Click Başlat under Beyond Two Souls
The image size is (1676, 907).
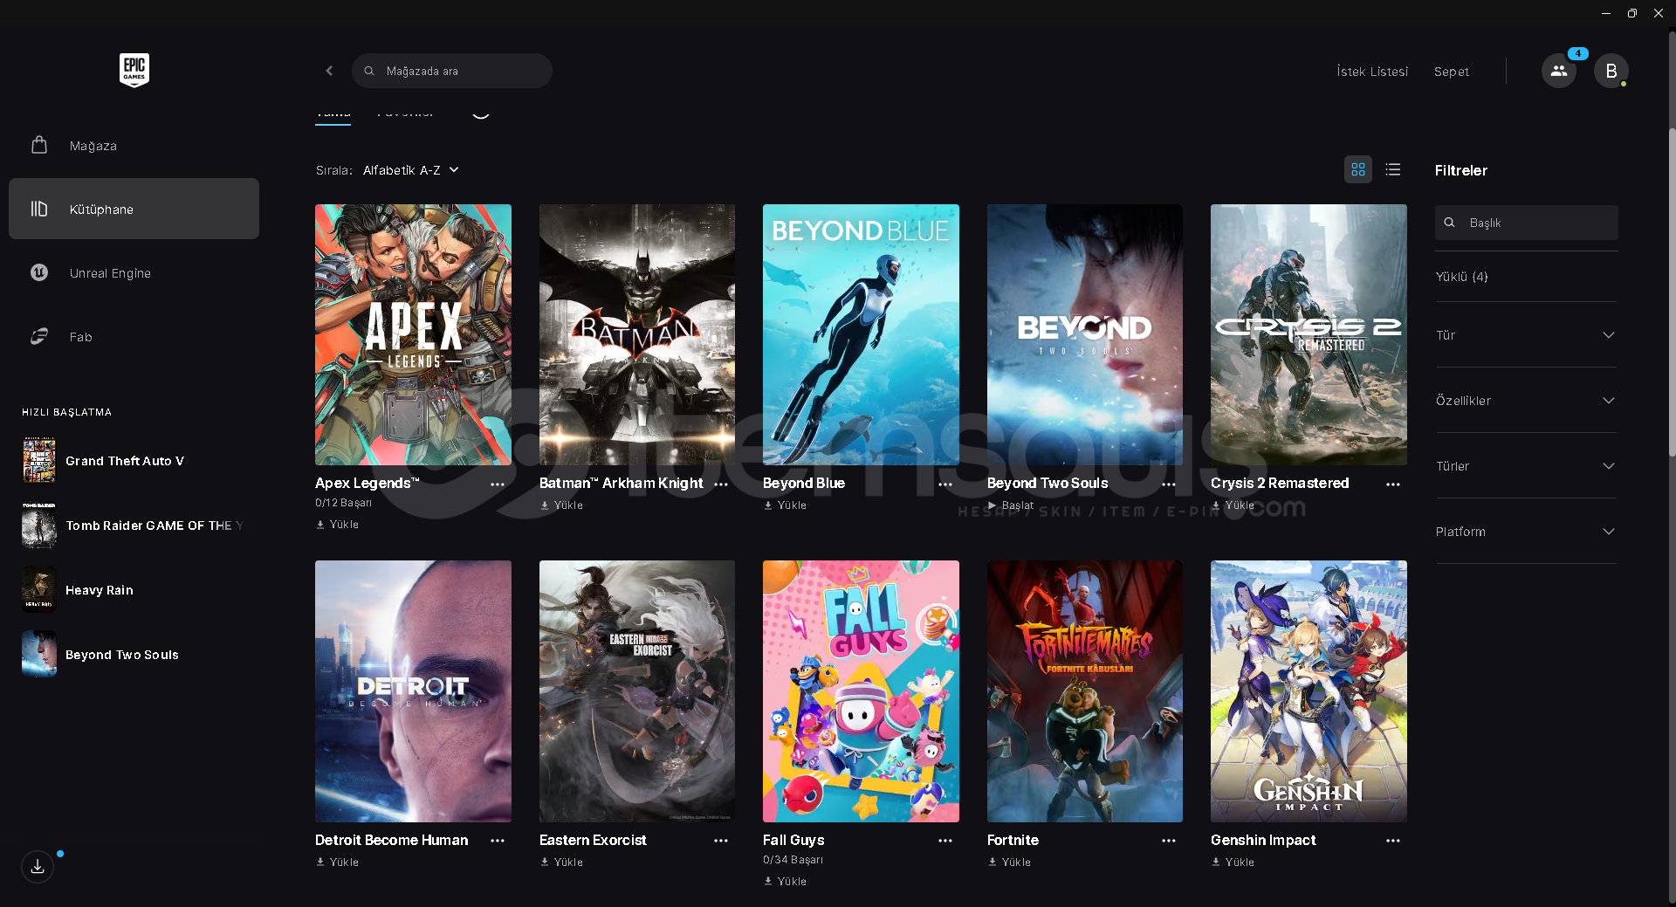(1011, 505)
